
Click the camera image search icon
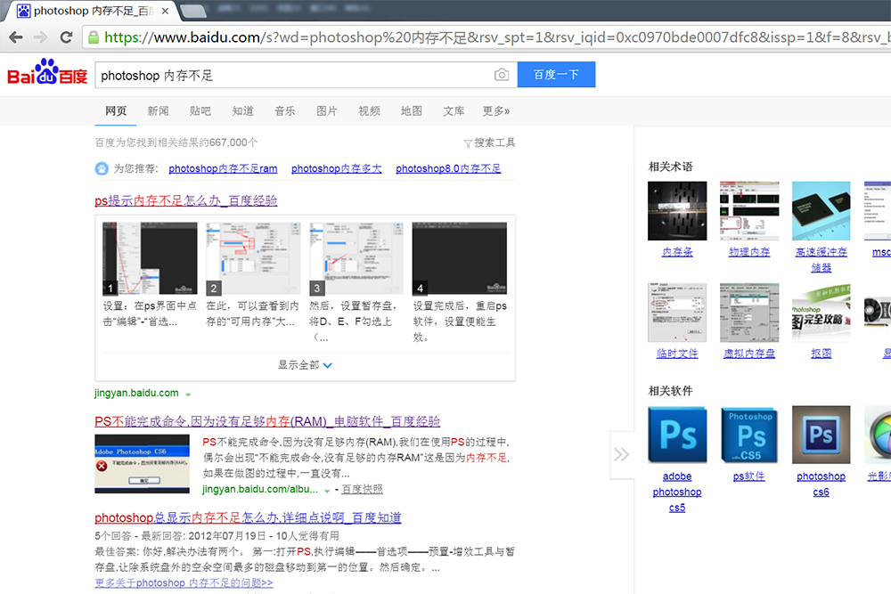click(502, 75)
